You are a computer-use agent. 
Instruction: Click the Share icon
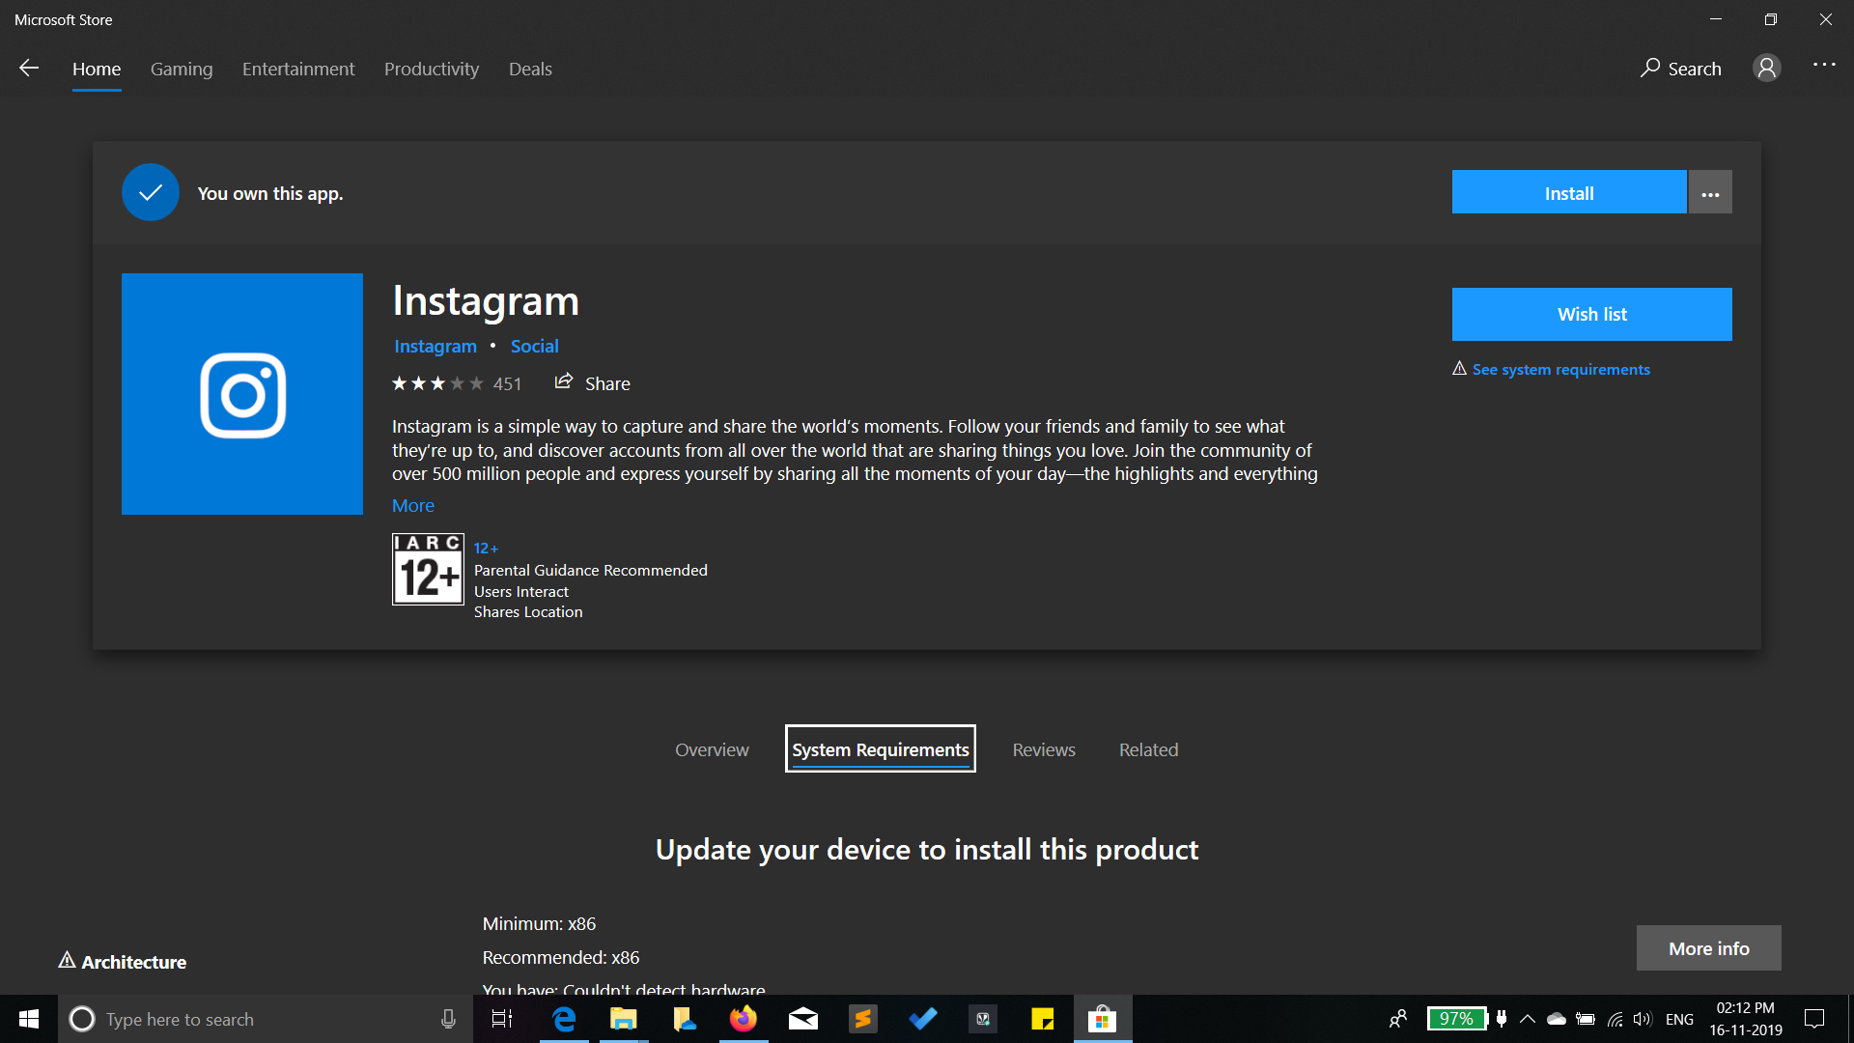click(x=564, y=381)
